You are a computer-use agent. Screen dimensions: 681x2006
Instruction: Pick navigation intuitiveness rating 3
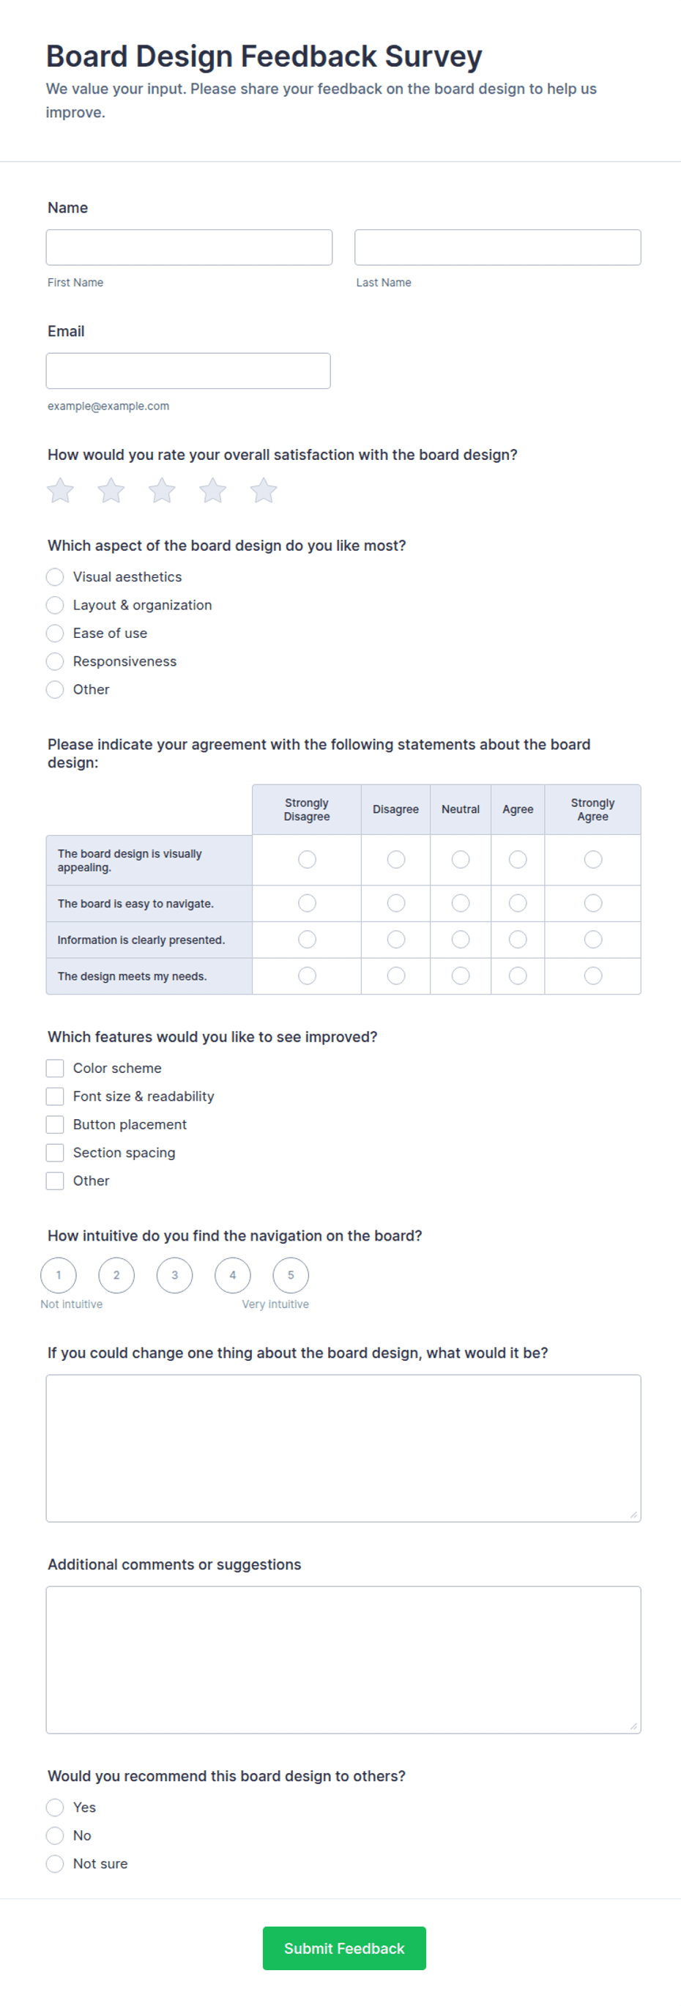point(174,1276)
